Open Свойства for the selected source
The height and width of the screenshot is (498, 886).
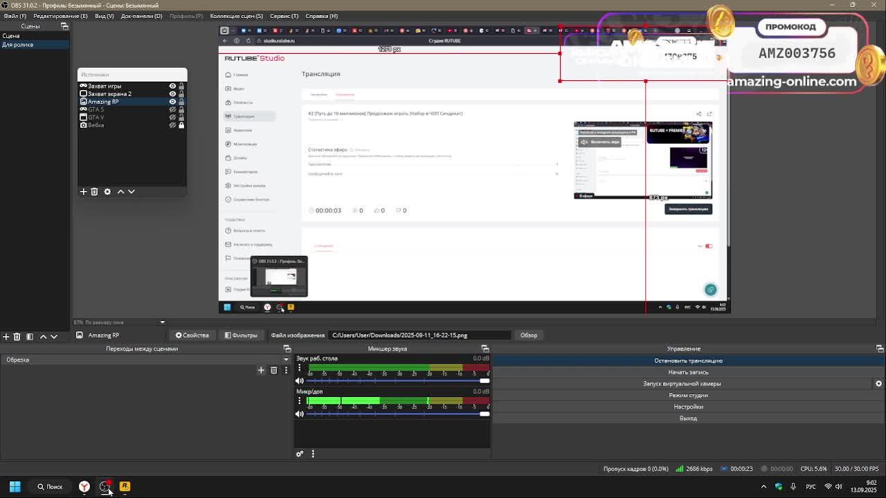192,335
